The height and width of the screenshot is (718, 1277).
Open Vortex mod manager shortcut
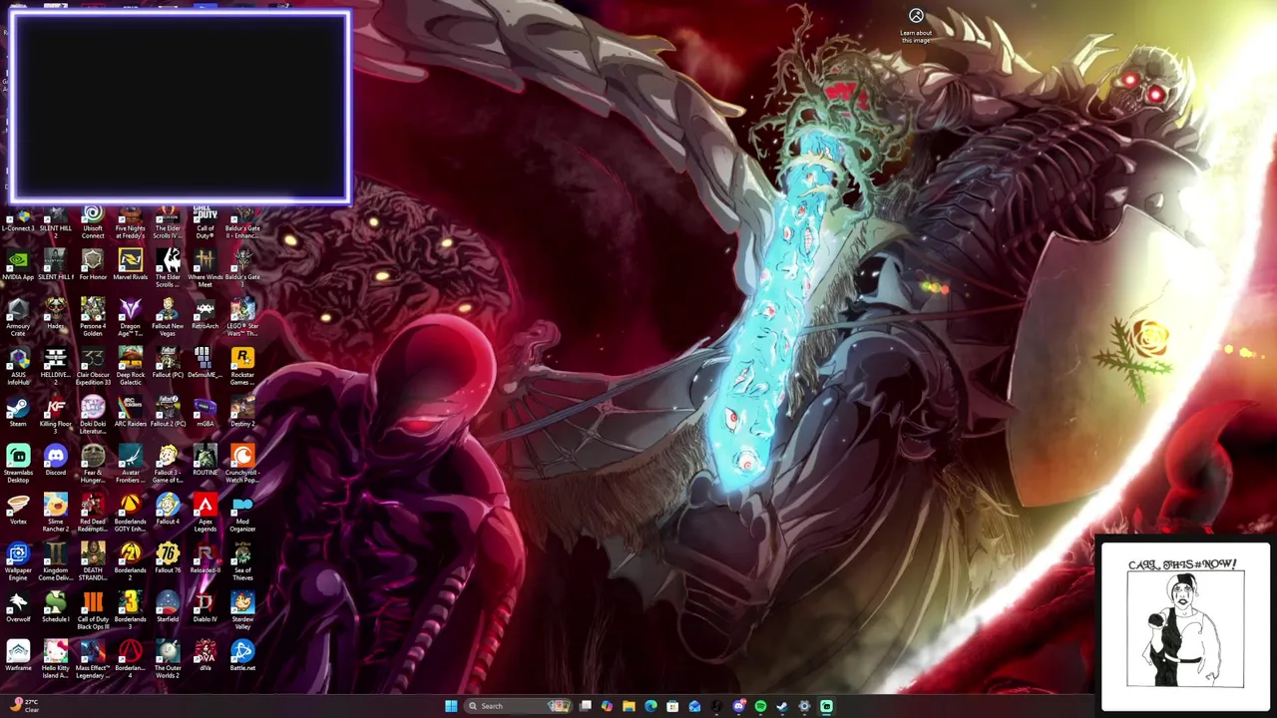coord(18,511)
